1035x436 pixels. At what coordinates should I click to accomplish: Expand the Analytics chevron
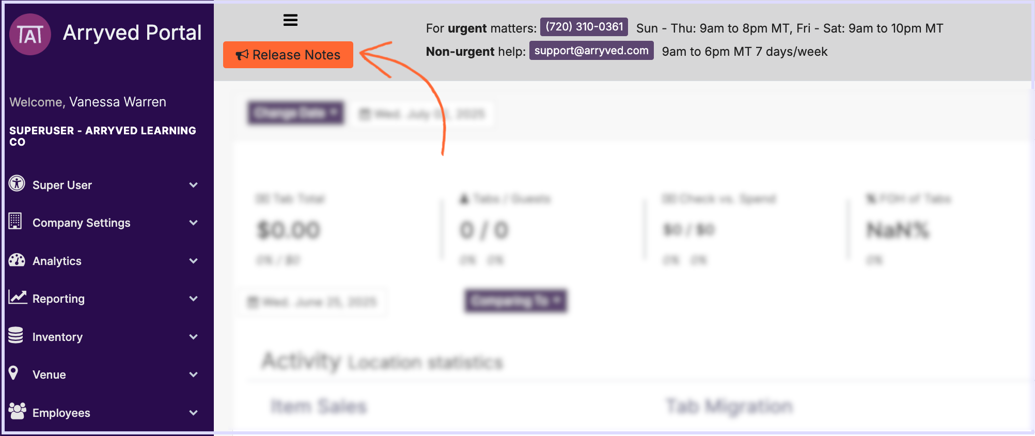click(x=194, y=261)
